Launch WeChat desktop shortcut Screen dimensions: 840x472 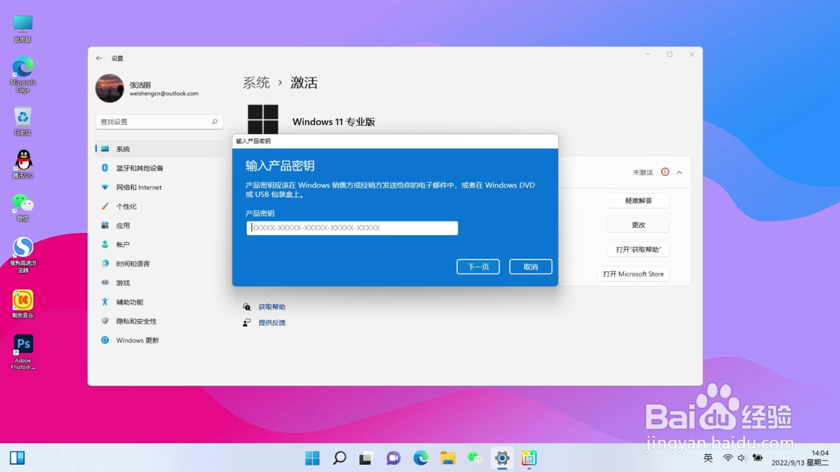pyautogui.click(x=23, y=207)
